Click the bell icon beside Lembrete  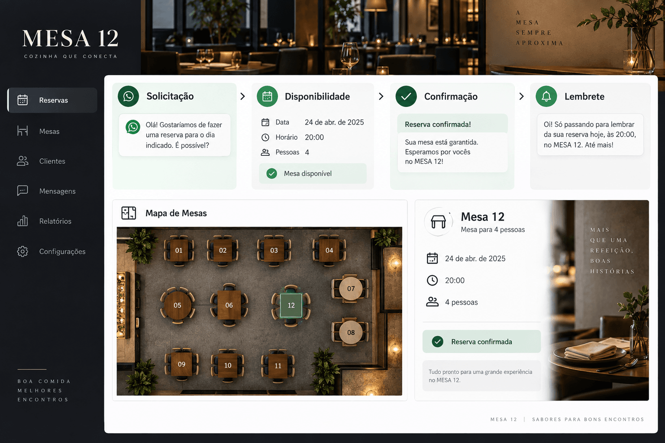[x=546, y=96]
